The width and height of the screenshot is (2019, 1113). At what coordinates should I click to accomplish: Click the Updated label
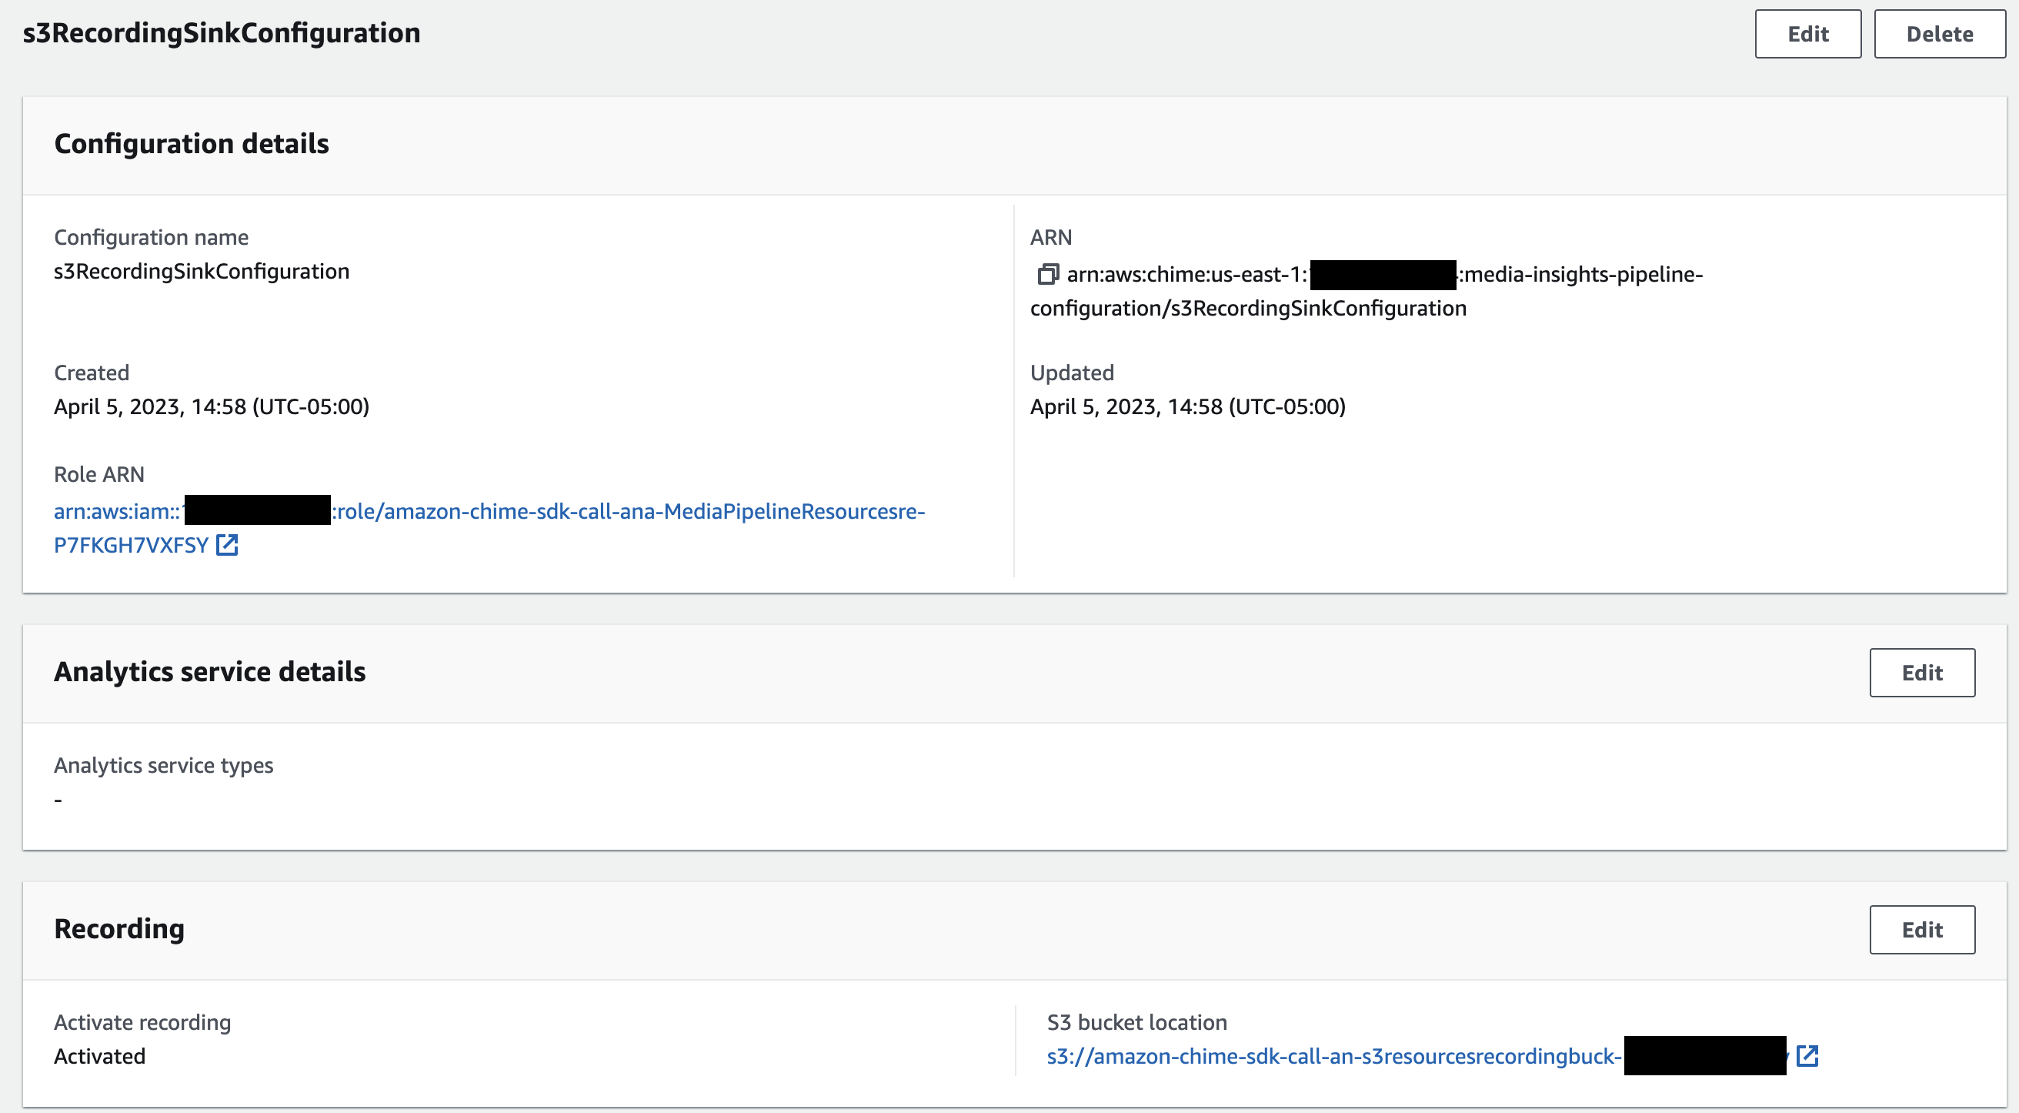pos(1071,373)
